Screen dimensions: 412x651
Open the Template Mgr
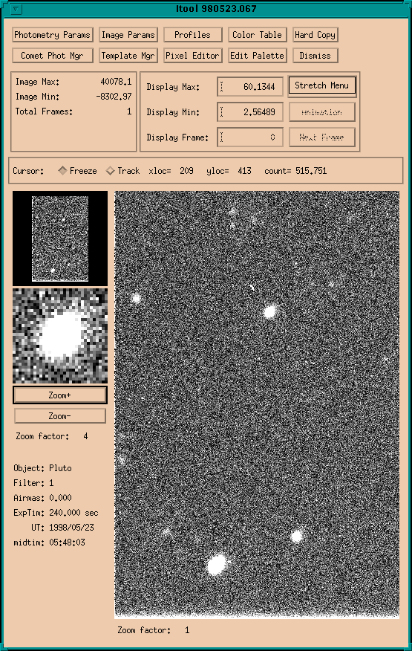[128, 56]
